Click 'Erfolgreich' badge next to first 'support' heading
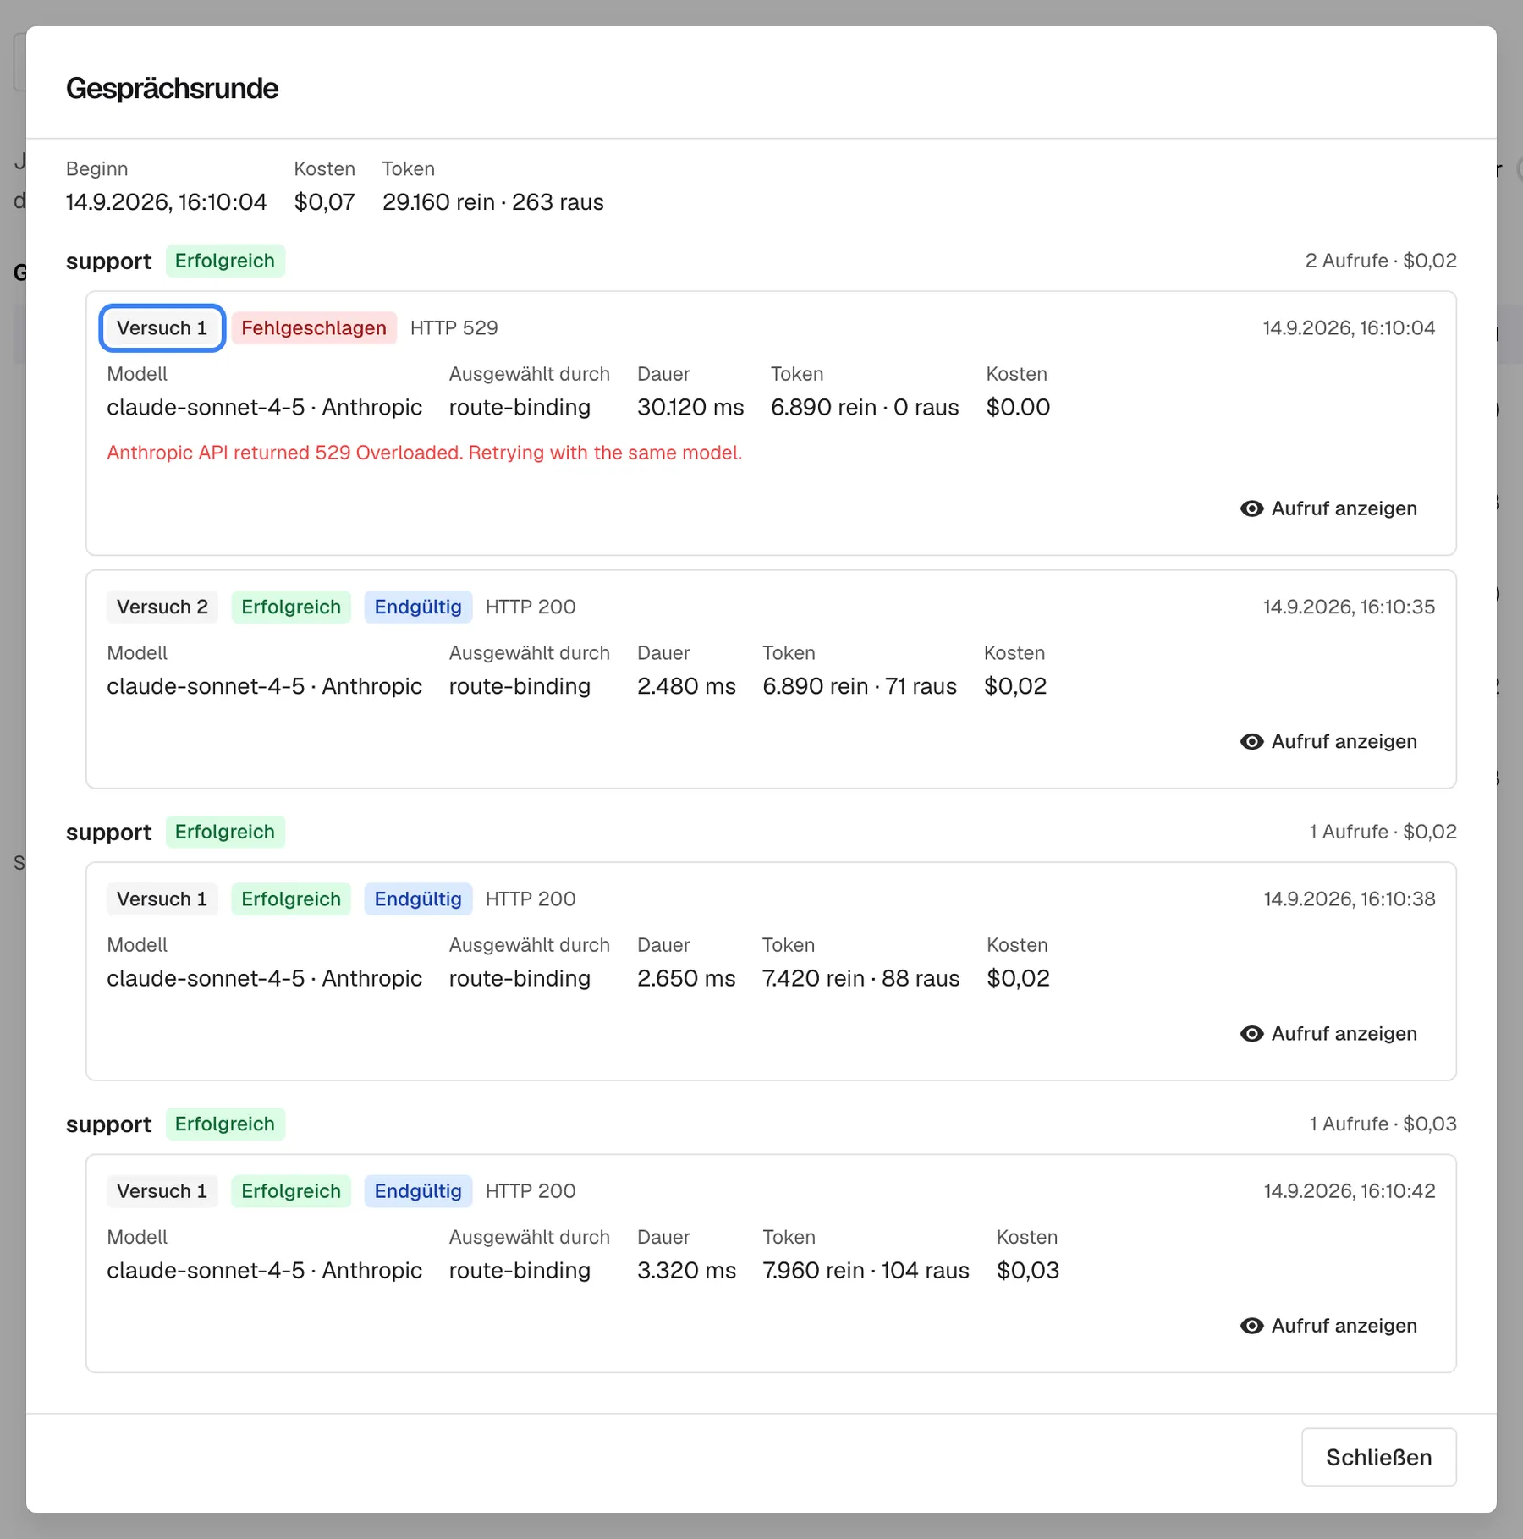 pyautogui.click(x=225, y=261)
